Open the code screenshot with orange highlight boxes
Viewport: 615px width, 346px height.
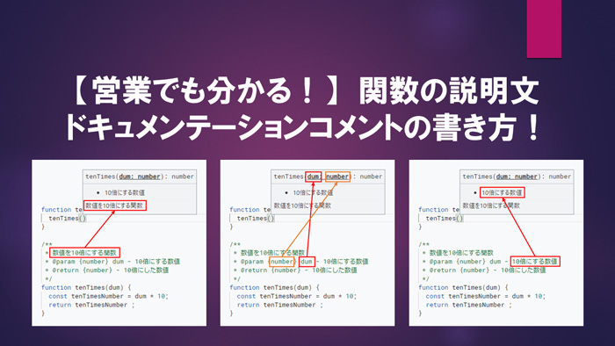tap(307, 242)
